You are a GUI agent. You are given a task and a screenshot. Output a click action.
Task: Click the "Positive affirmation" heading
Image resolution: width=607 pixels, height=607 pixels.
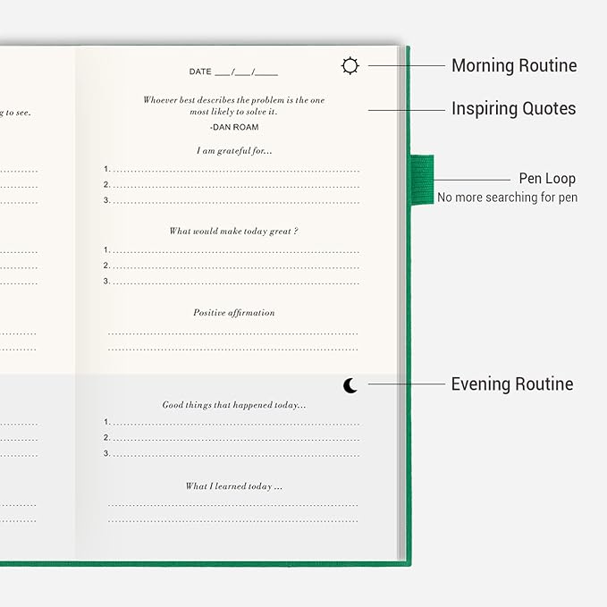(234, 313)
